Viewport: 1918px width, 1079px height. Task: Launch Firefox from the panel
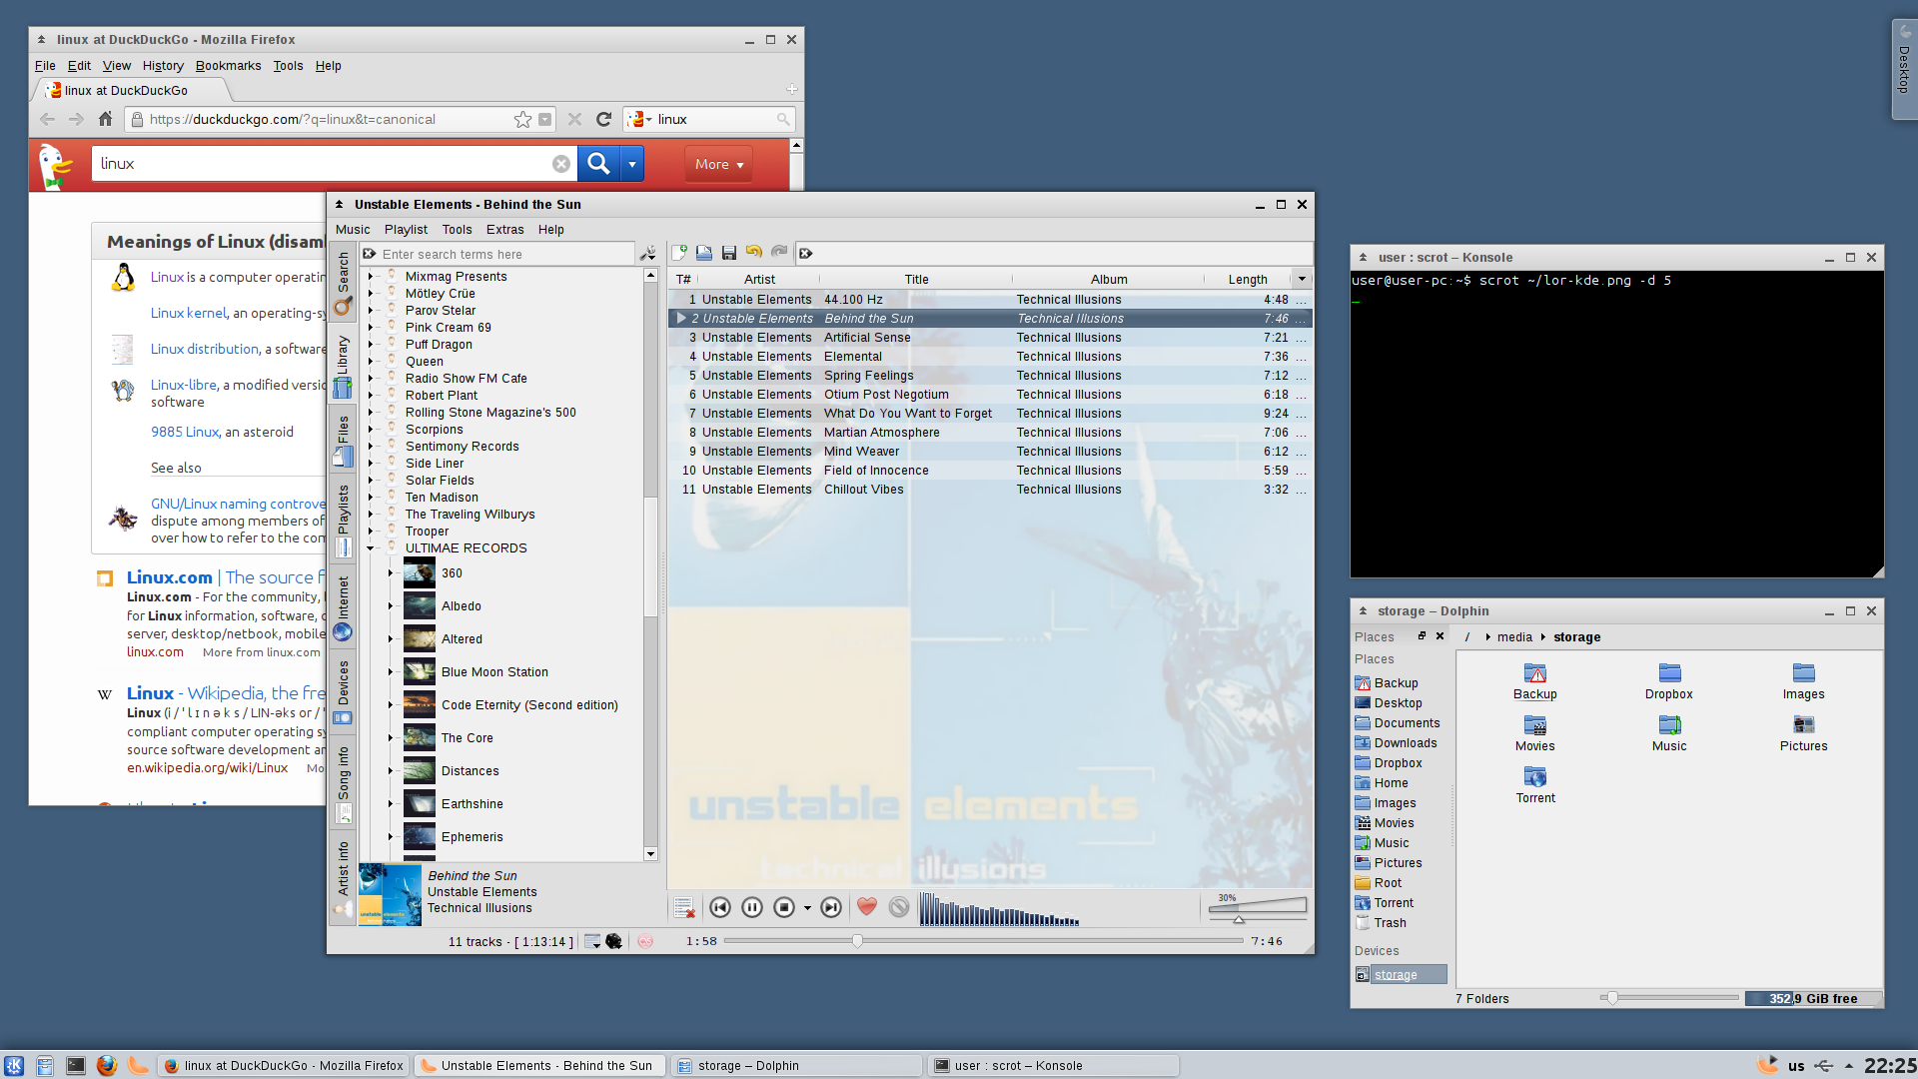point(107,1066)
